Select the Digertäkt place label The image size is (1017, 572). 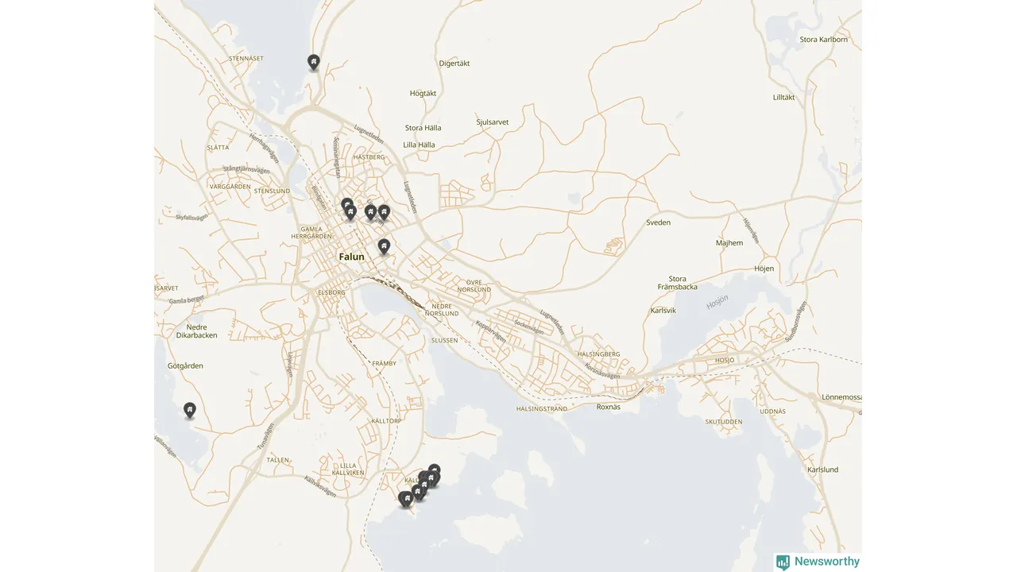coord(454,63)
